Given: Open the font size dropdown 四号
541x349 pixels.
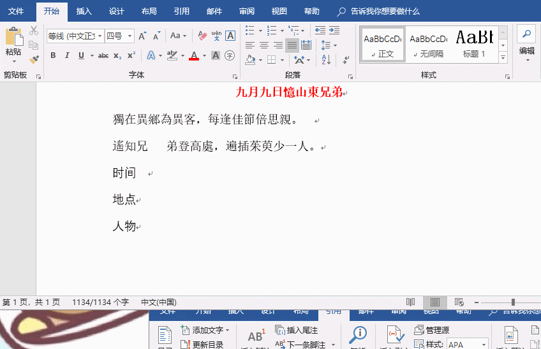Looking at the screenshot, I should point(130,36).
